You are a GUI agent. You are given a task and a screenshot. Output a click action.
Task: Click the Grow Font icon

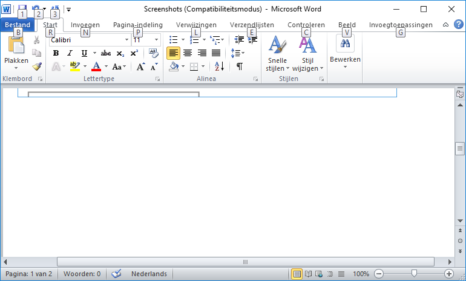point(140,66)
